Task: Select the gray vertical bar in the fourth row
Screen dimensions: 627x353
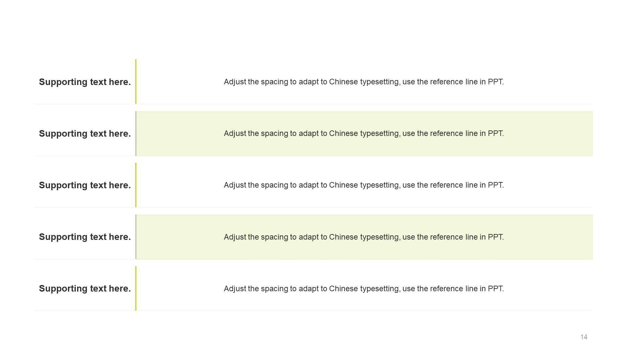Action: point(136,237)
